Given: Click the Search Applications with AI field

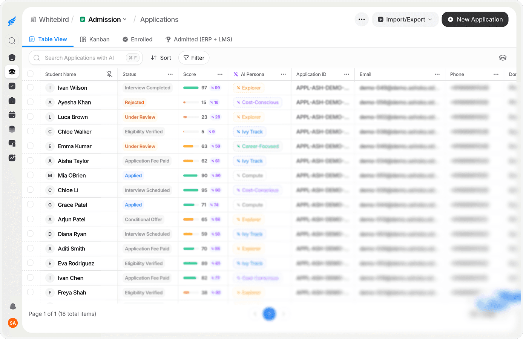Looking at the screenshot, I should click(86, 58).
